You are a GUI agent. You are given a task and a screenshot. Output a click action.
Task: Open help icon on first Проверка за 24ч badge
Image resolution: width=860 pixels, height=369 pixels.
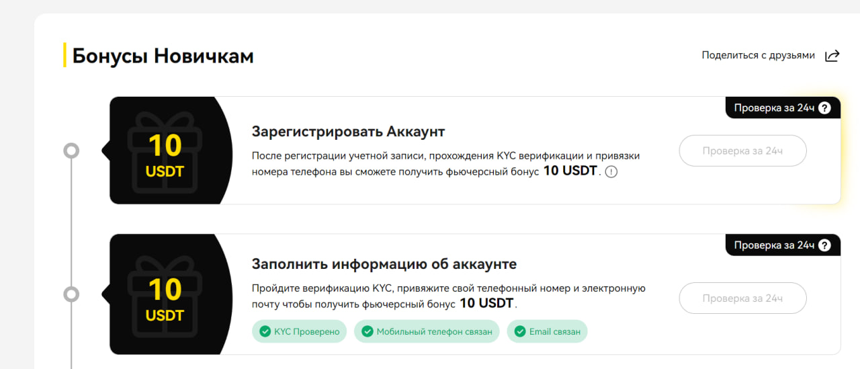pos(824,108)
